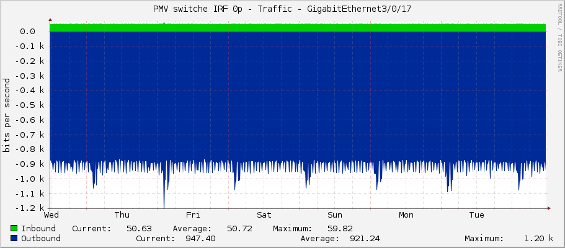Click the Inbound average value 50.72
The height and width of the screenshot is (248, 565).
coord(239,228)
